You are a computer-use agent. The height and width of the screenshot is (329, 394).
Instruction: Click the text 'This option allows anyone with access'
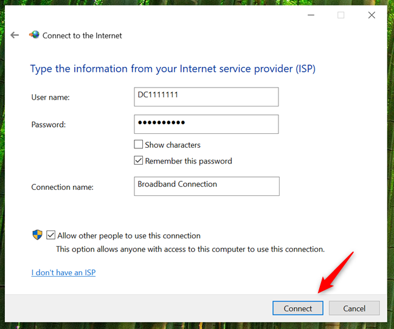tap(122, 249)
